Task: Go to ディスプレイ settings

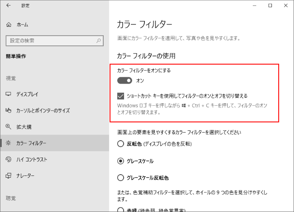Action: point(54,94)
